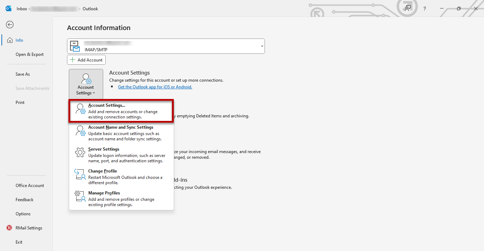
Task: Go to the Office Account page
Action: 29,185
